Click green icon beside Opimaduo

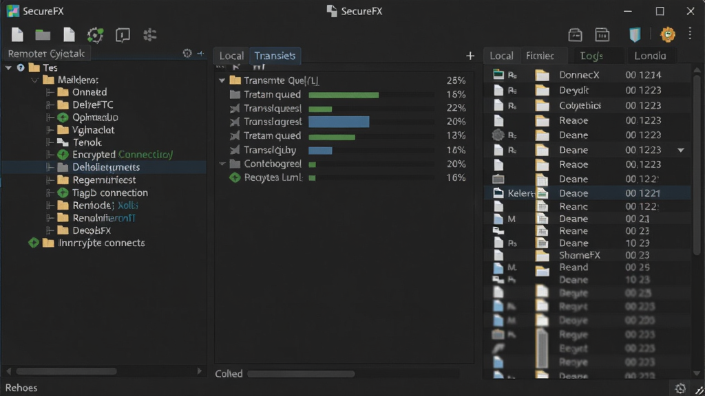tap(63, 118)
